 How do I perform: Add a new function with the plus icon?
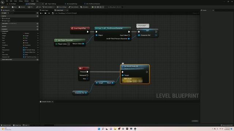click(37, 24)
